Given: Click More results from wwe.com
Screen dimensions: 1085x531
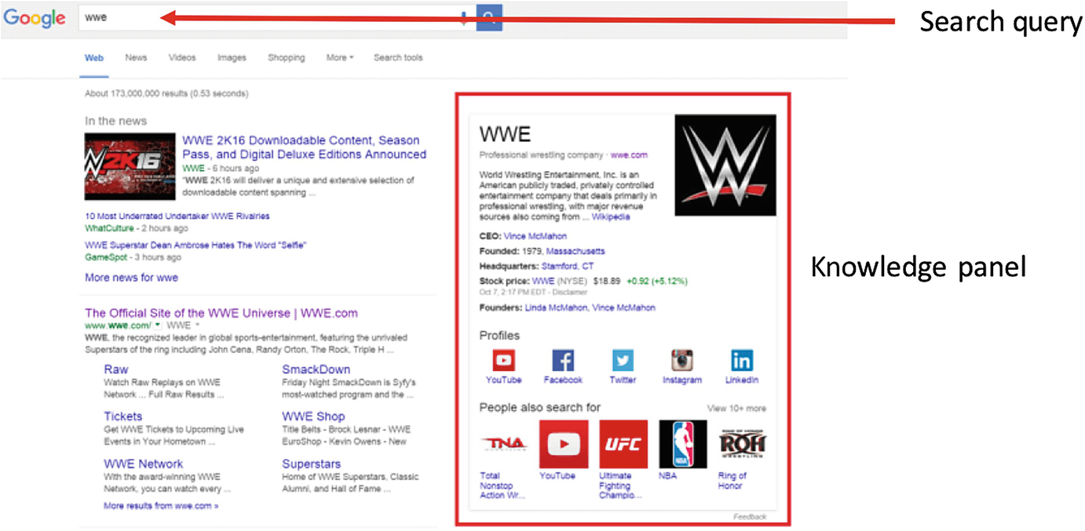Looking at the screenshot, I should click(161, 507).
